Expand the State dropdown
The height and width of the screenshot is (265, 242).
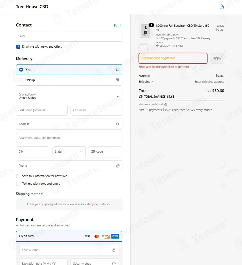69,152
